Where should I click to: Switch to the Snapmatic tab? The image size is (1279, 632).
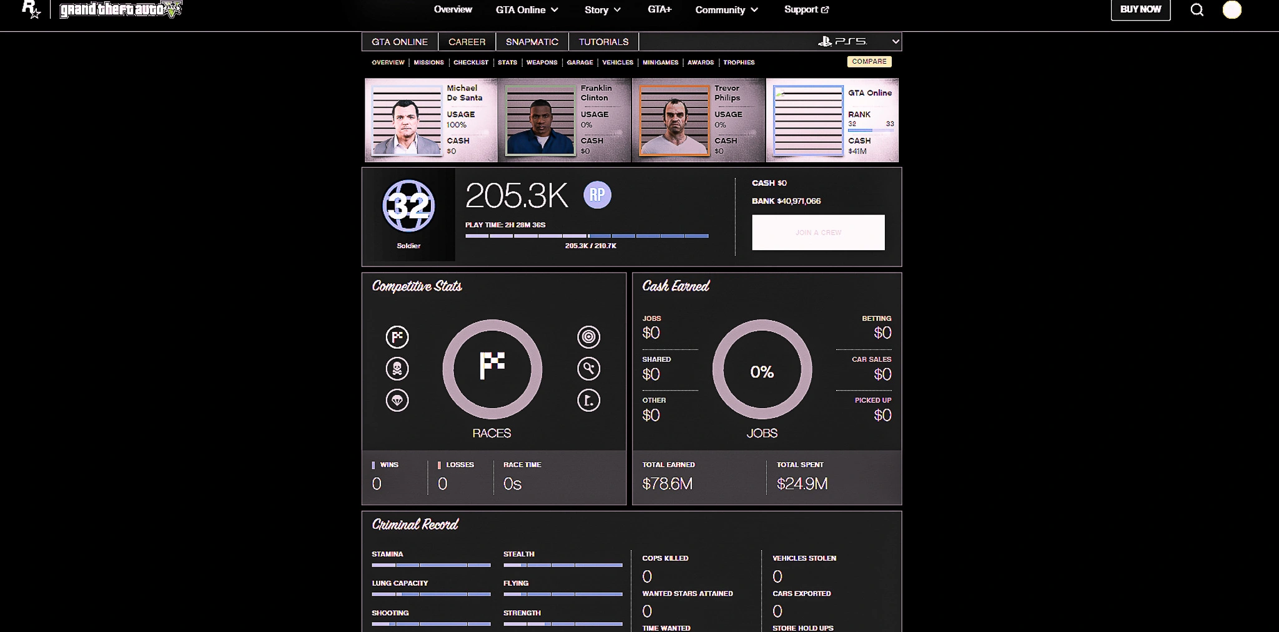click(531, 42)
